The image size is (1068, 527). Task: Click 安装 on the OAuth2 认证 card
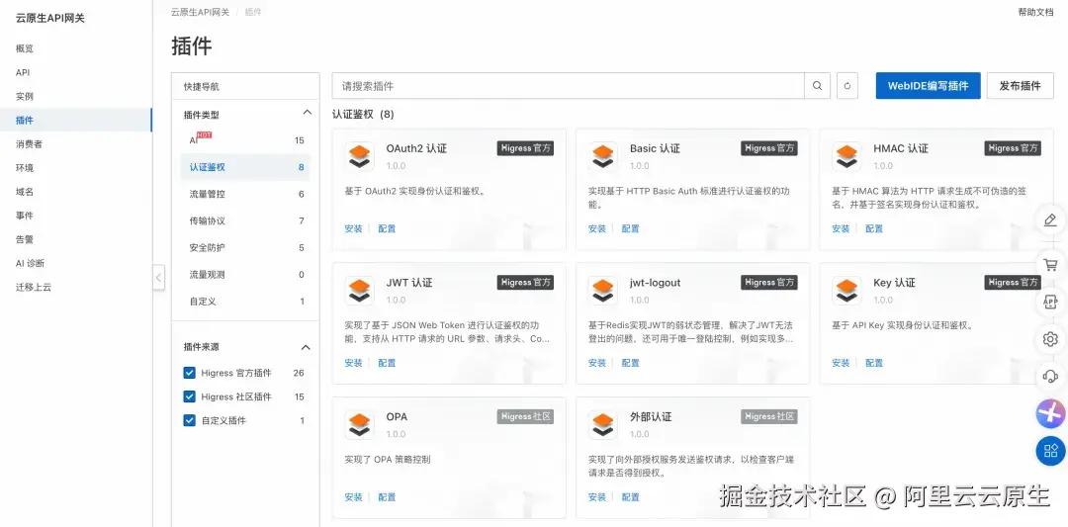[x=353, y=228]
